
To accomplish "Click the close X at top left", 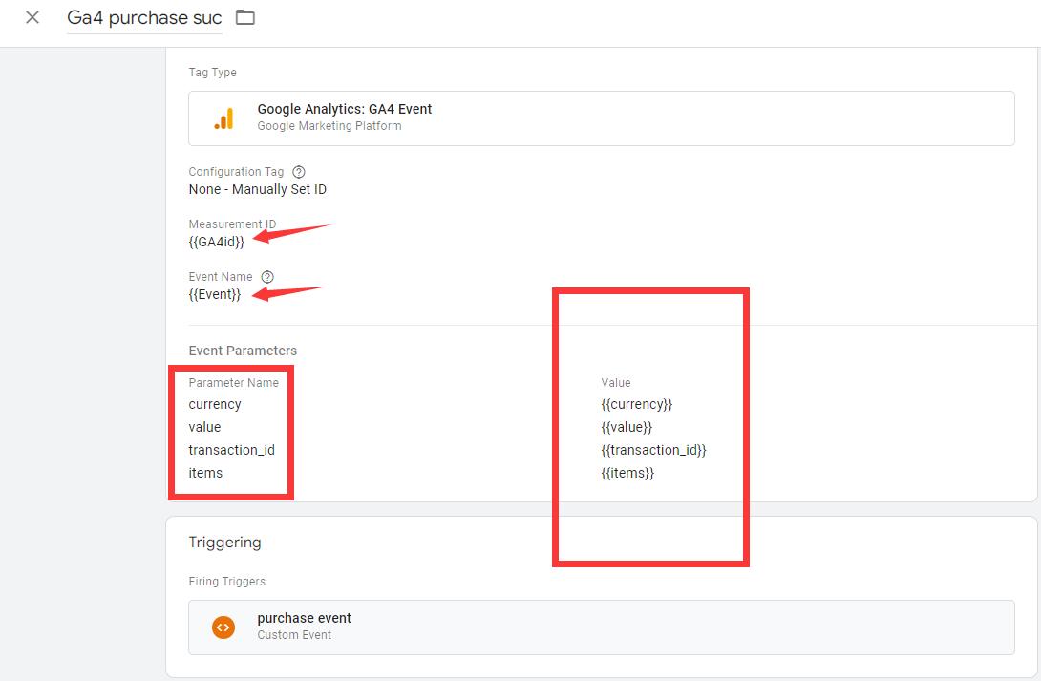I will [x=32, y=16].
